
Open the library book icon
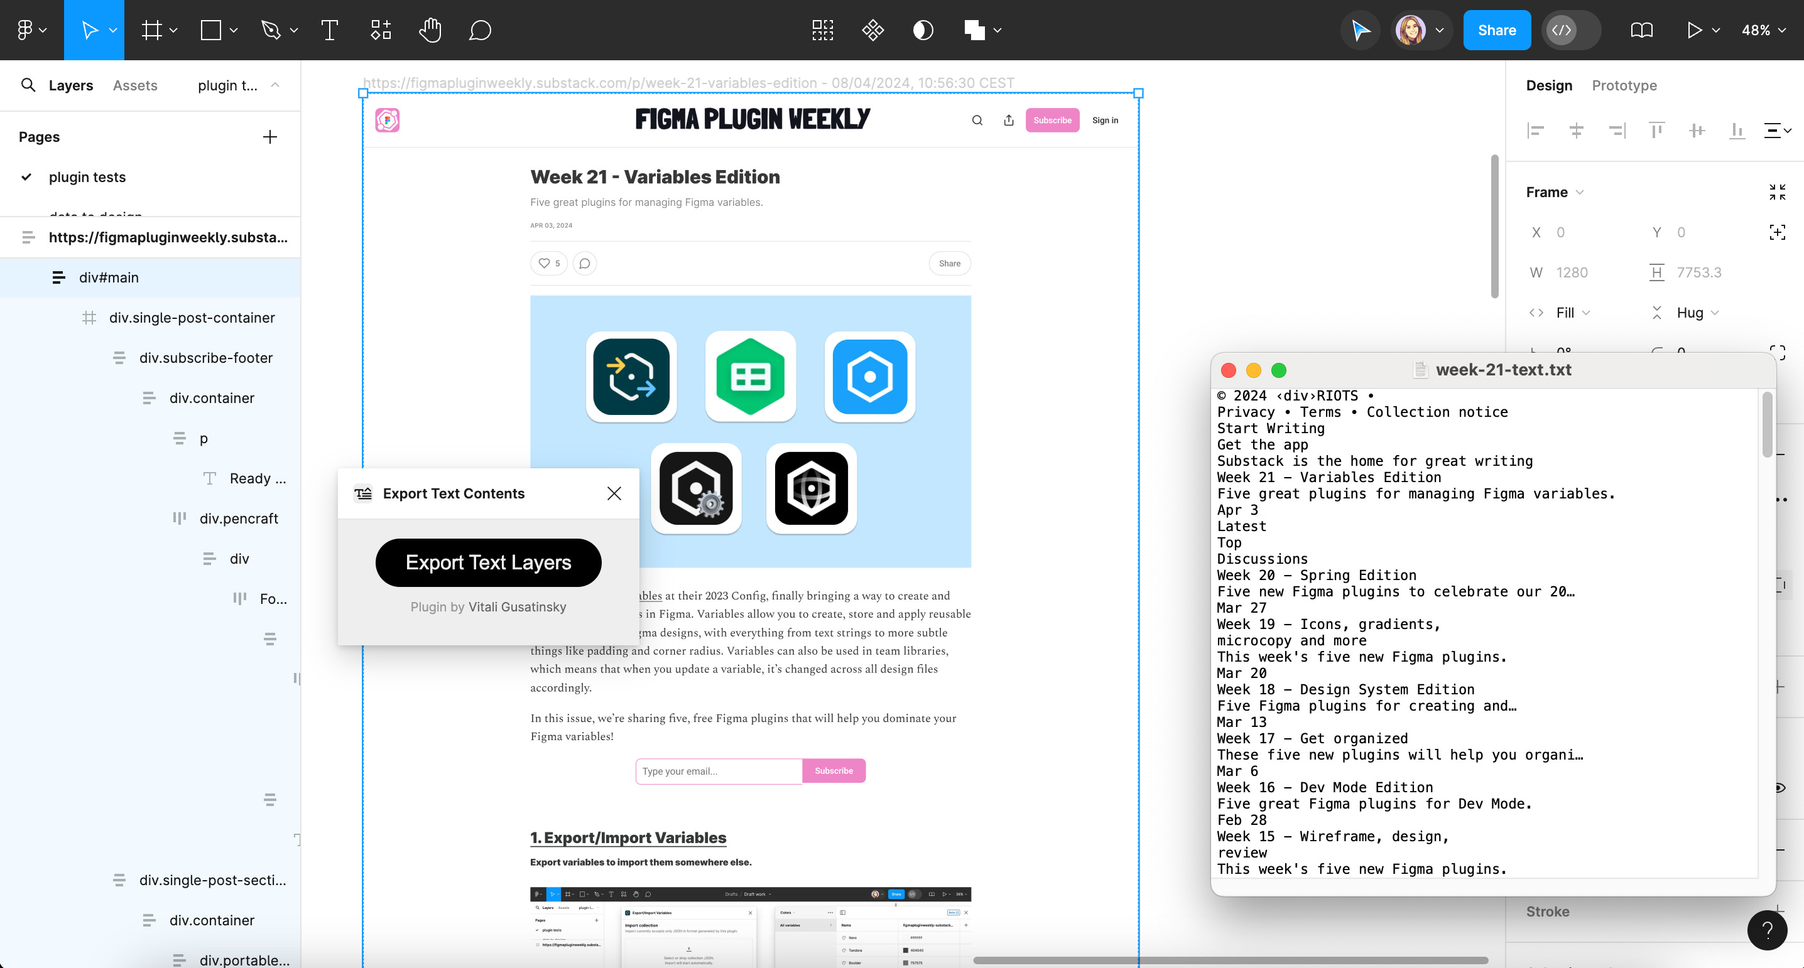coord(1641,30)
